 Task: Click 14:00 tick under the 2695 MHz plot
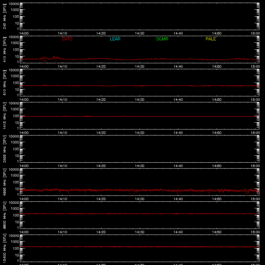click(24, 166)
